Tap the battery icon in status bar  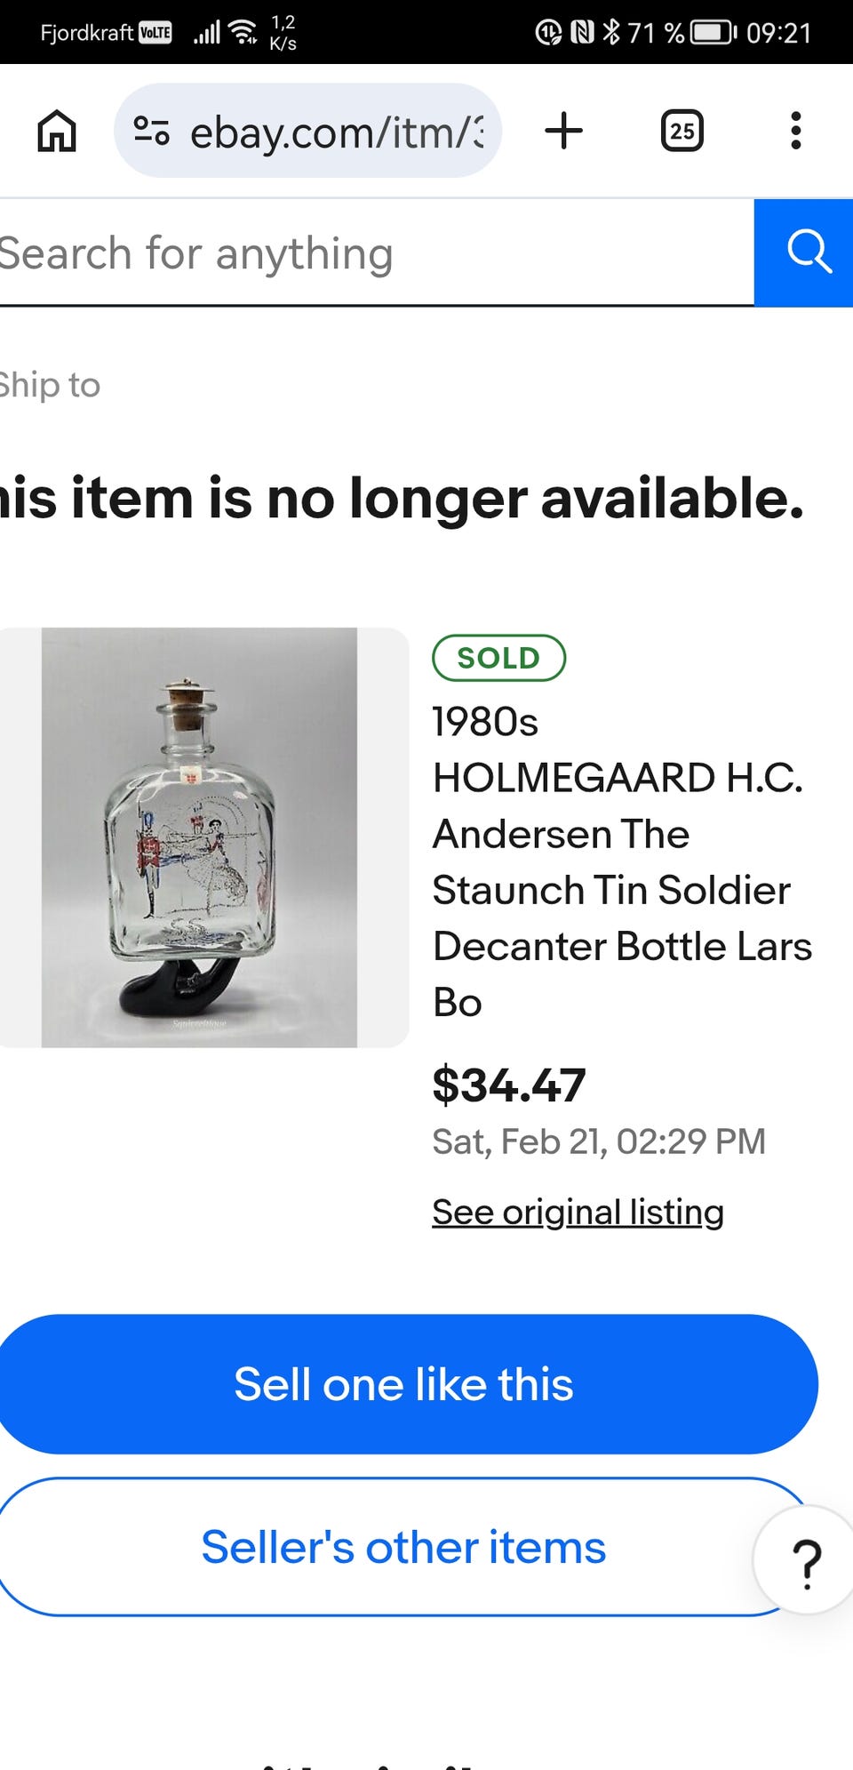click(x=713, y=33)
